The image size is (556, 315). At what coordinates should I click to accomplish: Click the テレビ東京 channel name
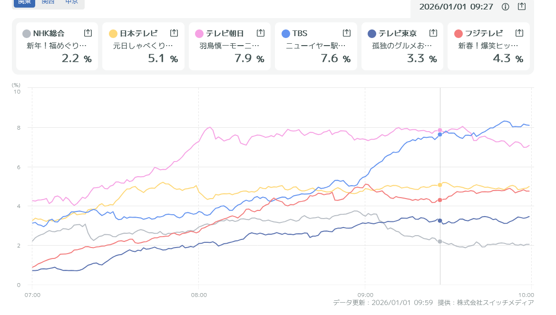pos(398,33)
